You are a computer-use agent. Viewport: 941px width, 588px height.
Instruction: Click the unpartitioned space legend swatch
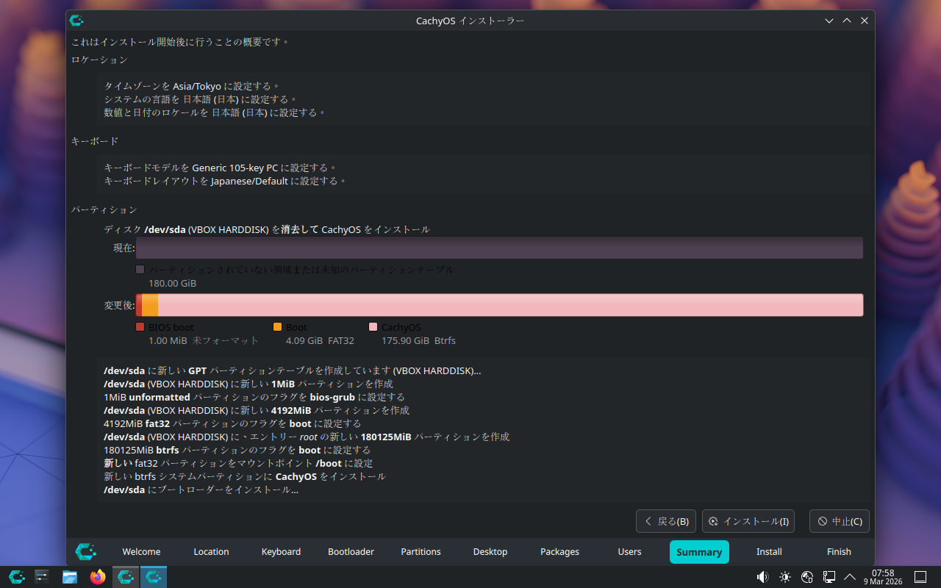pos(140,270)
